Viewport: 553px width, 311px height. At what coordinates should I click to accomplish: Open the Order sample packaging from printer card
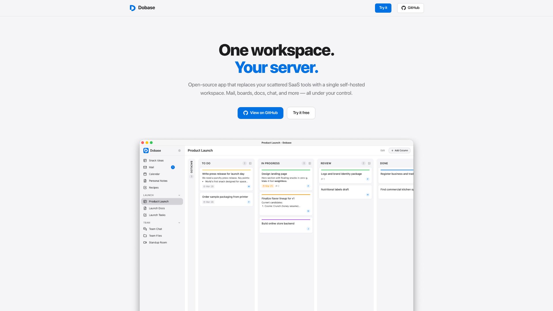point(226,199)
